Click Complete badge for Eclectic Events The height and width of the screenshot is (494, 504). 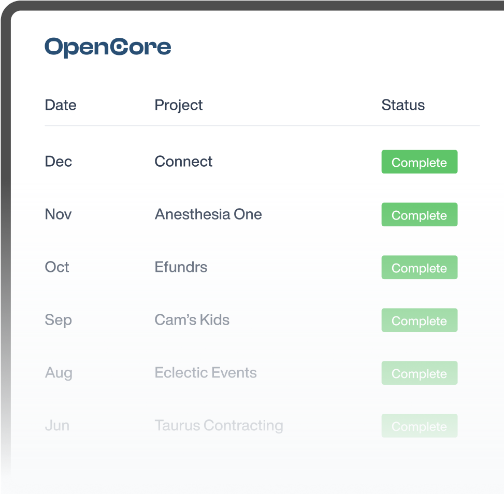click(x=420, y=373)
